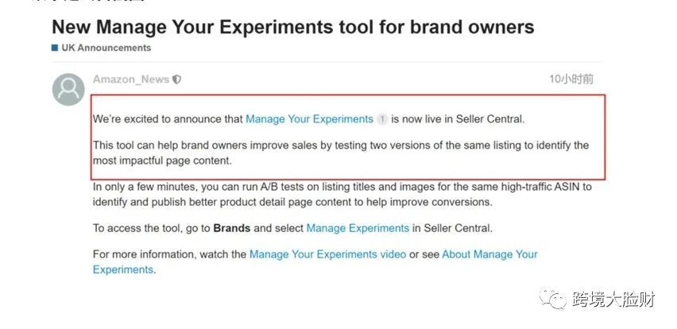
Task: Click the WeChat logo in the watermark
Action: tap(555, 299)
